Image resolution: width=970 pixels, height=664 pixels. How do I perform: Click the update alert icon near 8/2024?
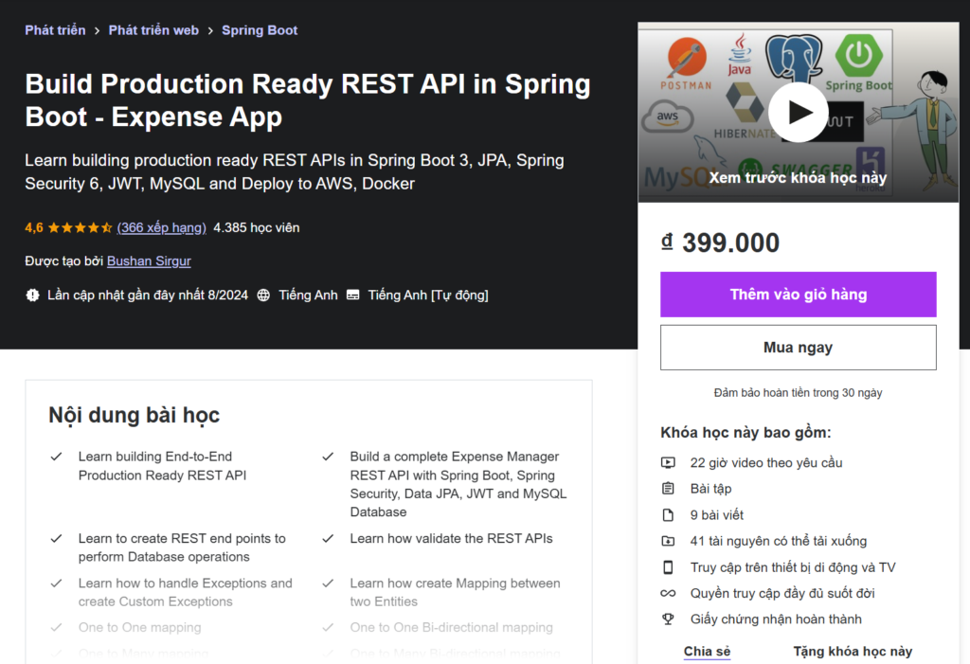[30, 295]
